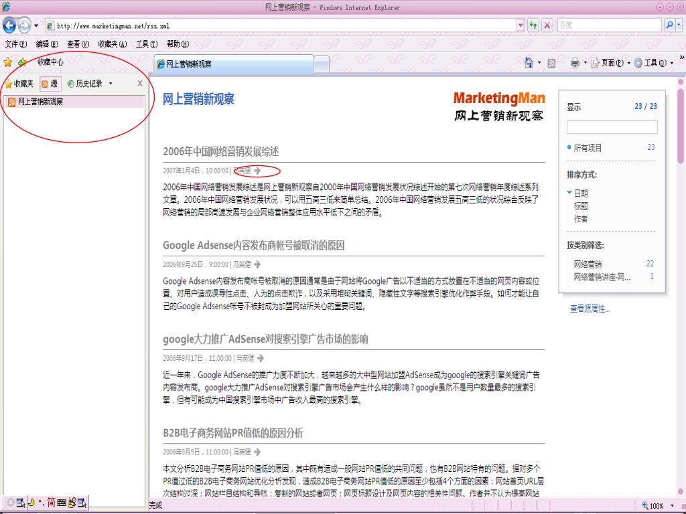The width and height of the screenshot is (686, 514).
Task: Click the rightmost IME bar menu icon
Action: [x=82, y=503]
